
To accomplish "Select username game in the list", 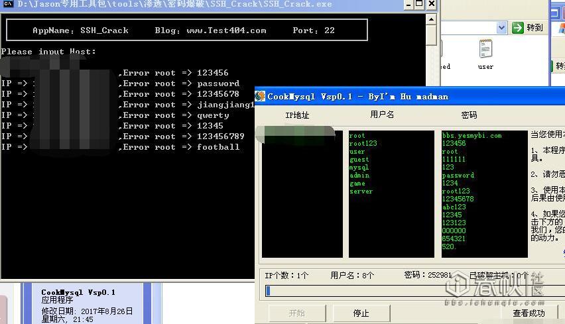I will [x=357, y=184].
